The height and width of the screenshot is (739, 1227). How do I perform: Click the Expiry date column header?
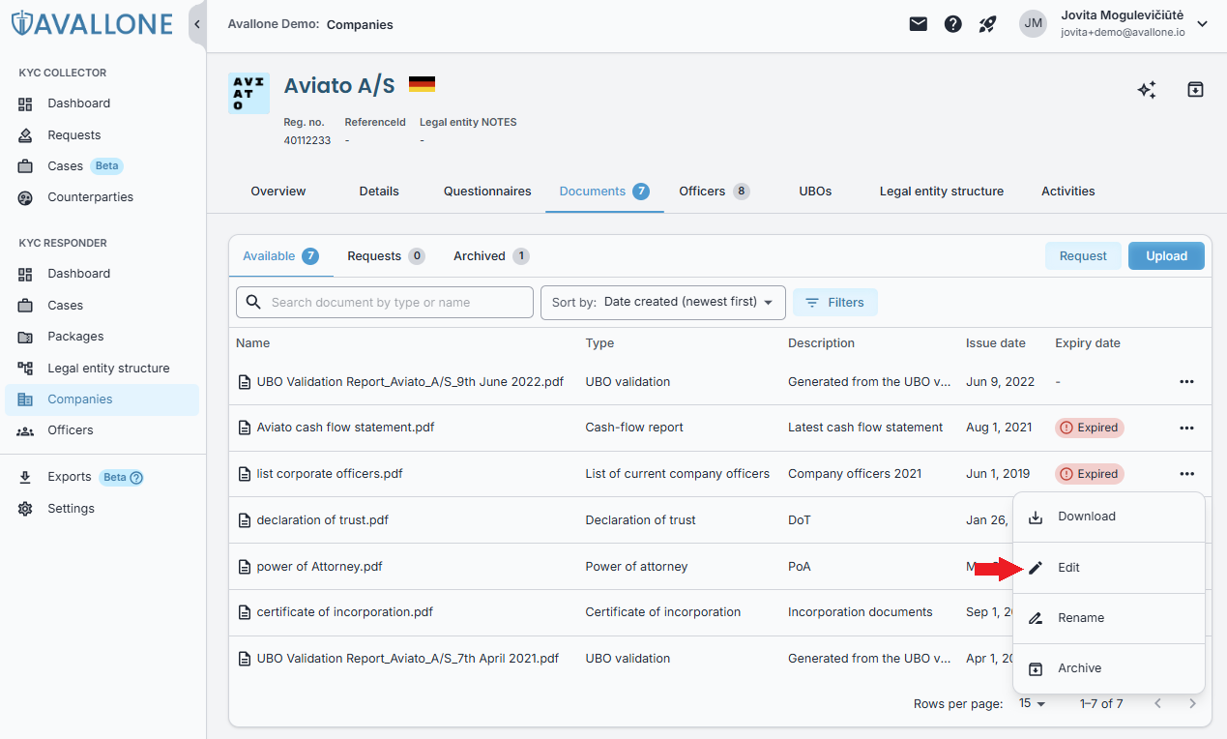pos(1088,343)
